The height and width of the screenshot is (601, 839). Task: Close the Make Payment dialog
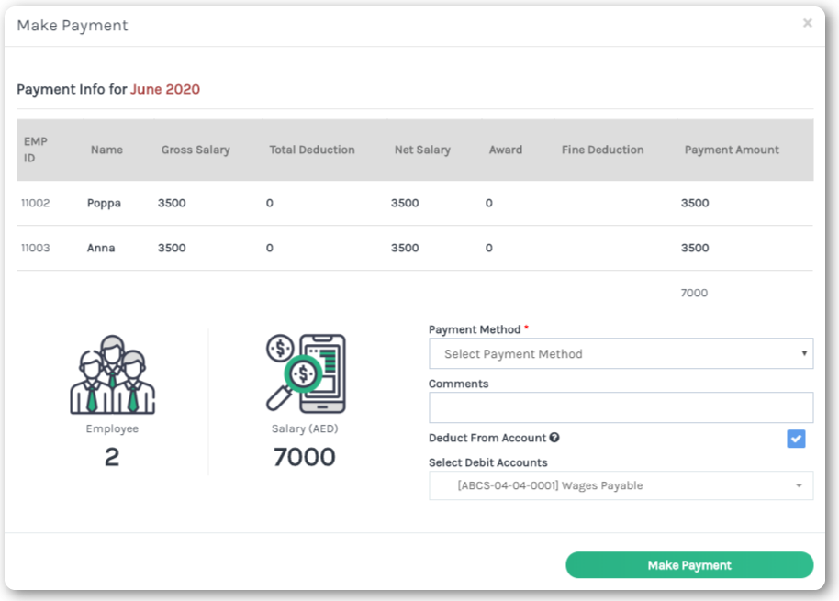[x=807, y=24]
